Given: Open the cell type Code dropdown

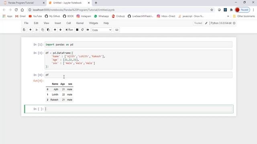Looking at the screenshot, I should (x=102, y=30).
